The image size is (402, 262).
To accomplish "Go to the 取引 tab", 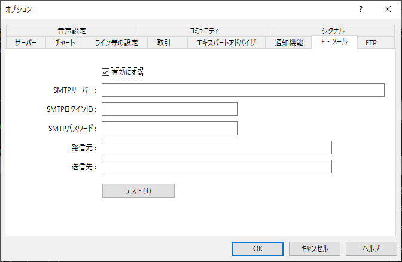I will coord(164,43).
